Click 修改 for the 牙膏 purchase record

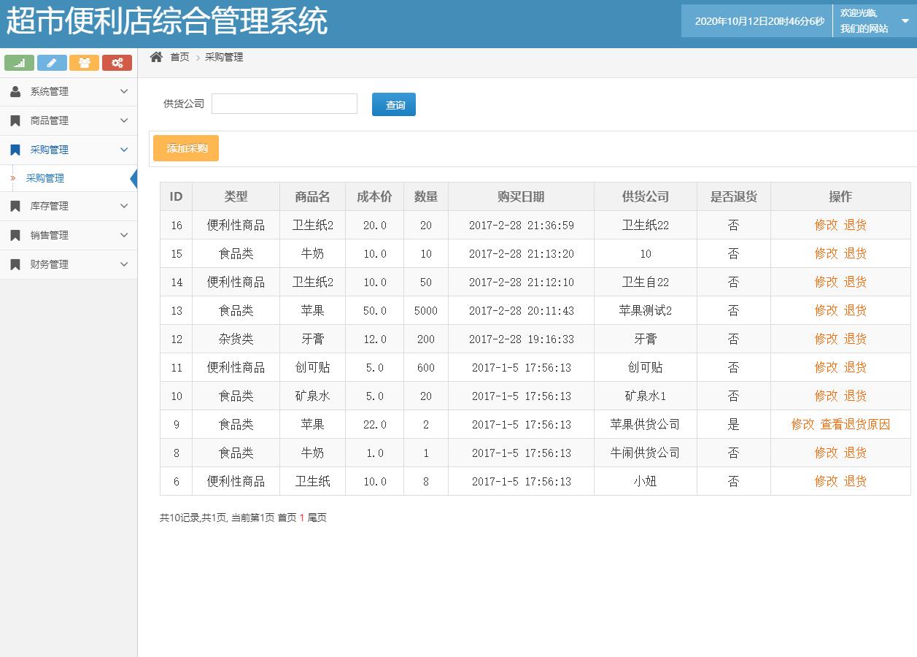pyautogui.click(x=827, y=338)
